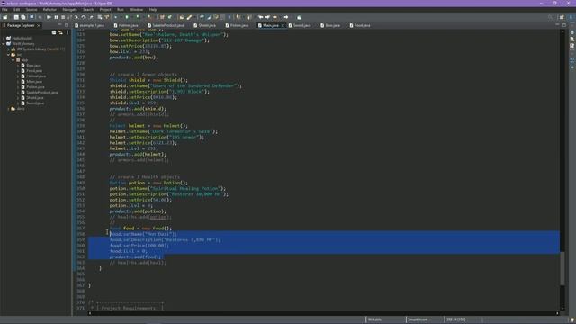Click the Search magnifier icon at top right

[x=550, y=17]
